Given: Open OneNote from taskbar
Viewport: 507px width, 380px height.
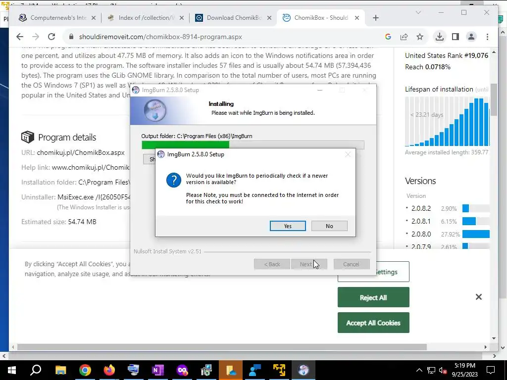Looking at the screenshot, I should coord(158,370).
